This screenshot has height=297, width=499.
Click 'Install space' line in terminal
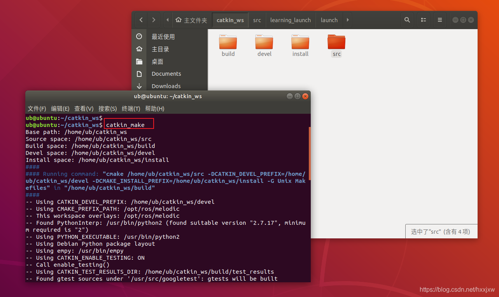click(97, 160)
